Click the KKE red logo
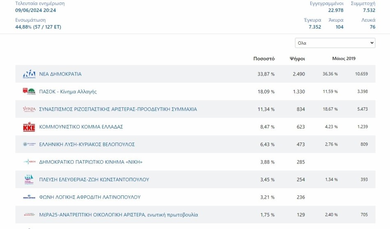This screenshot has height=229, width=390. [29, 127]
